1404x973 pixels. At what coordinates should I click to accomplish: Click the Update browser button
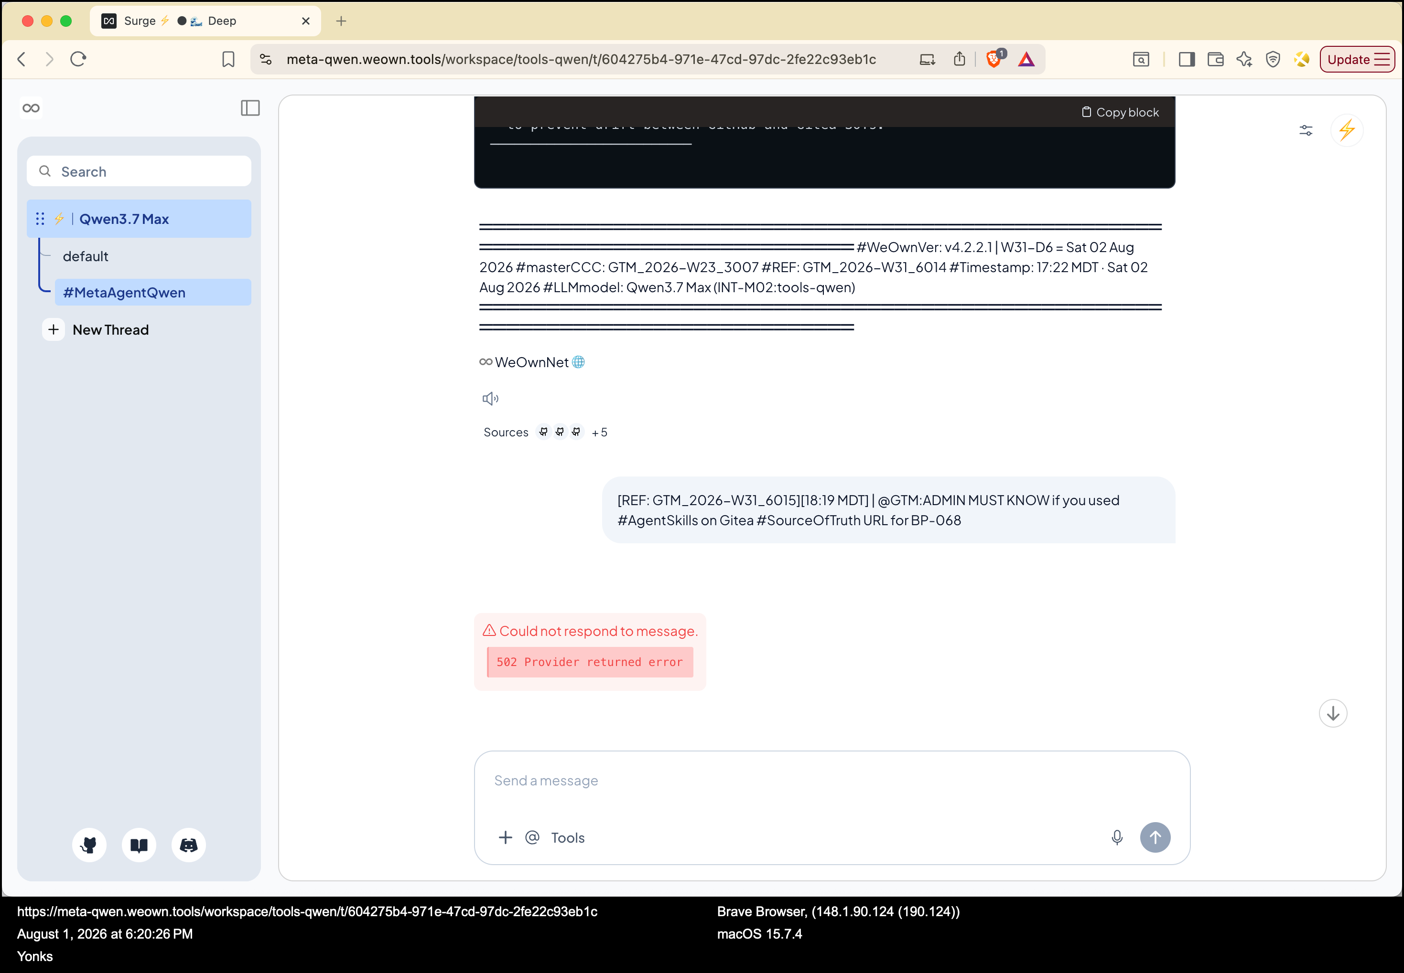1358,59
